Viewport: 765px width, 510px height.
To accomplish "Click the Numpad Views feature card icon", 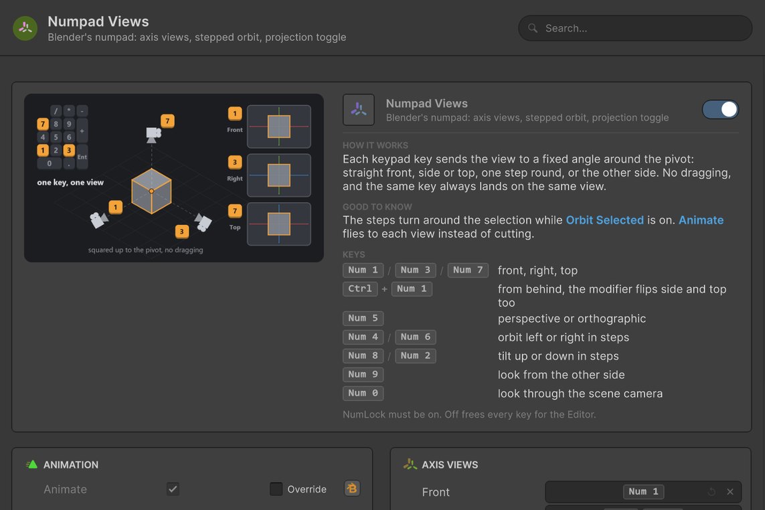I will click(x=359, y=110).
